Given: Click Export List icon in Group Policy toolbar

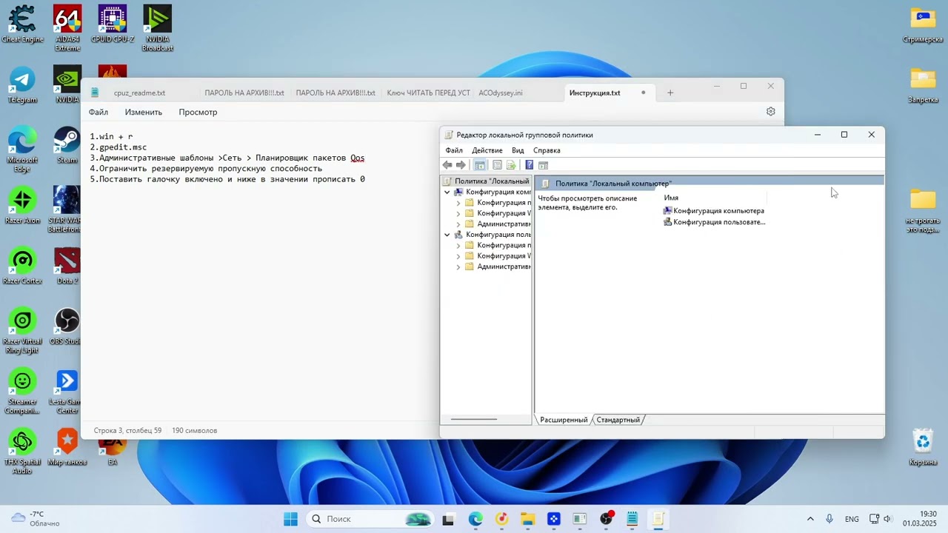Looking at the screenshot, I should coord(511,165).
